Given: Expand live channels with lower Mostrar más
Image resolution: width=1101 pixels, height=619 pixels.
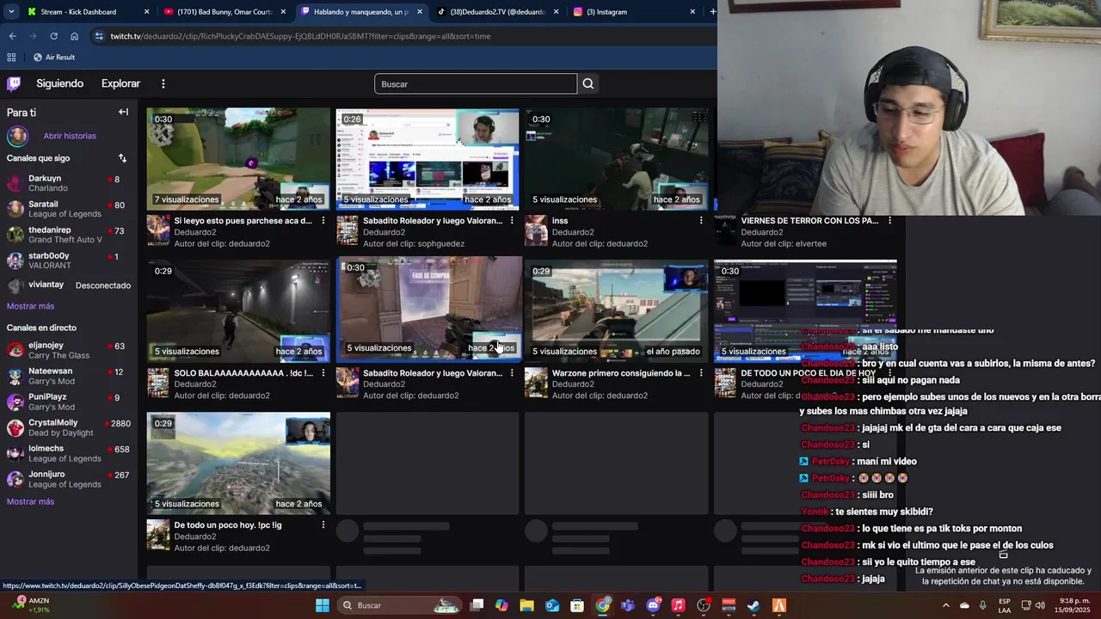Looking at the screenshot, I should 30,501.
